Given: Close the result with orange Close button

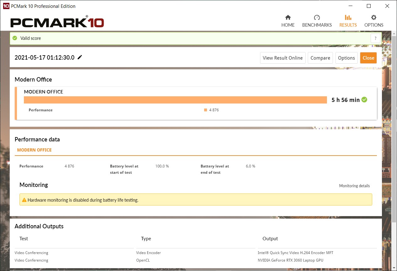Looking at the screenshot, I should tap(368, 58).
